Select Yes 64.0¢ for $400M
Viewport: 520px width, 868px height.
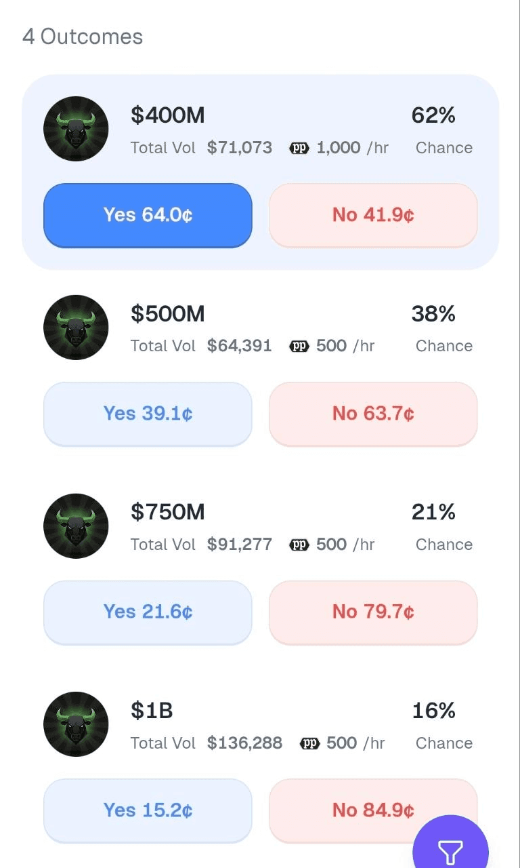pos(148,215)
